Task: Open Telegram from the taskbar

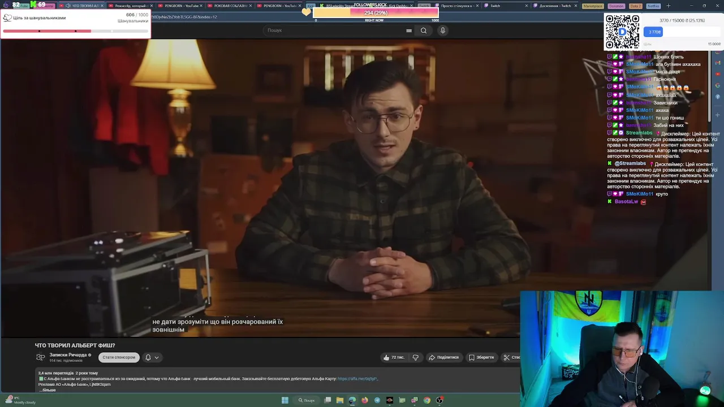Action: (377, 400)
